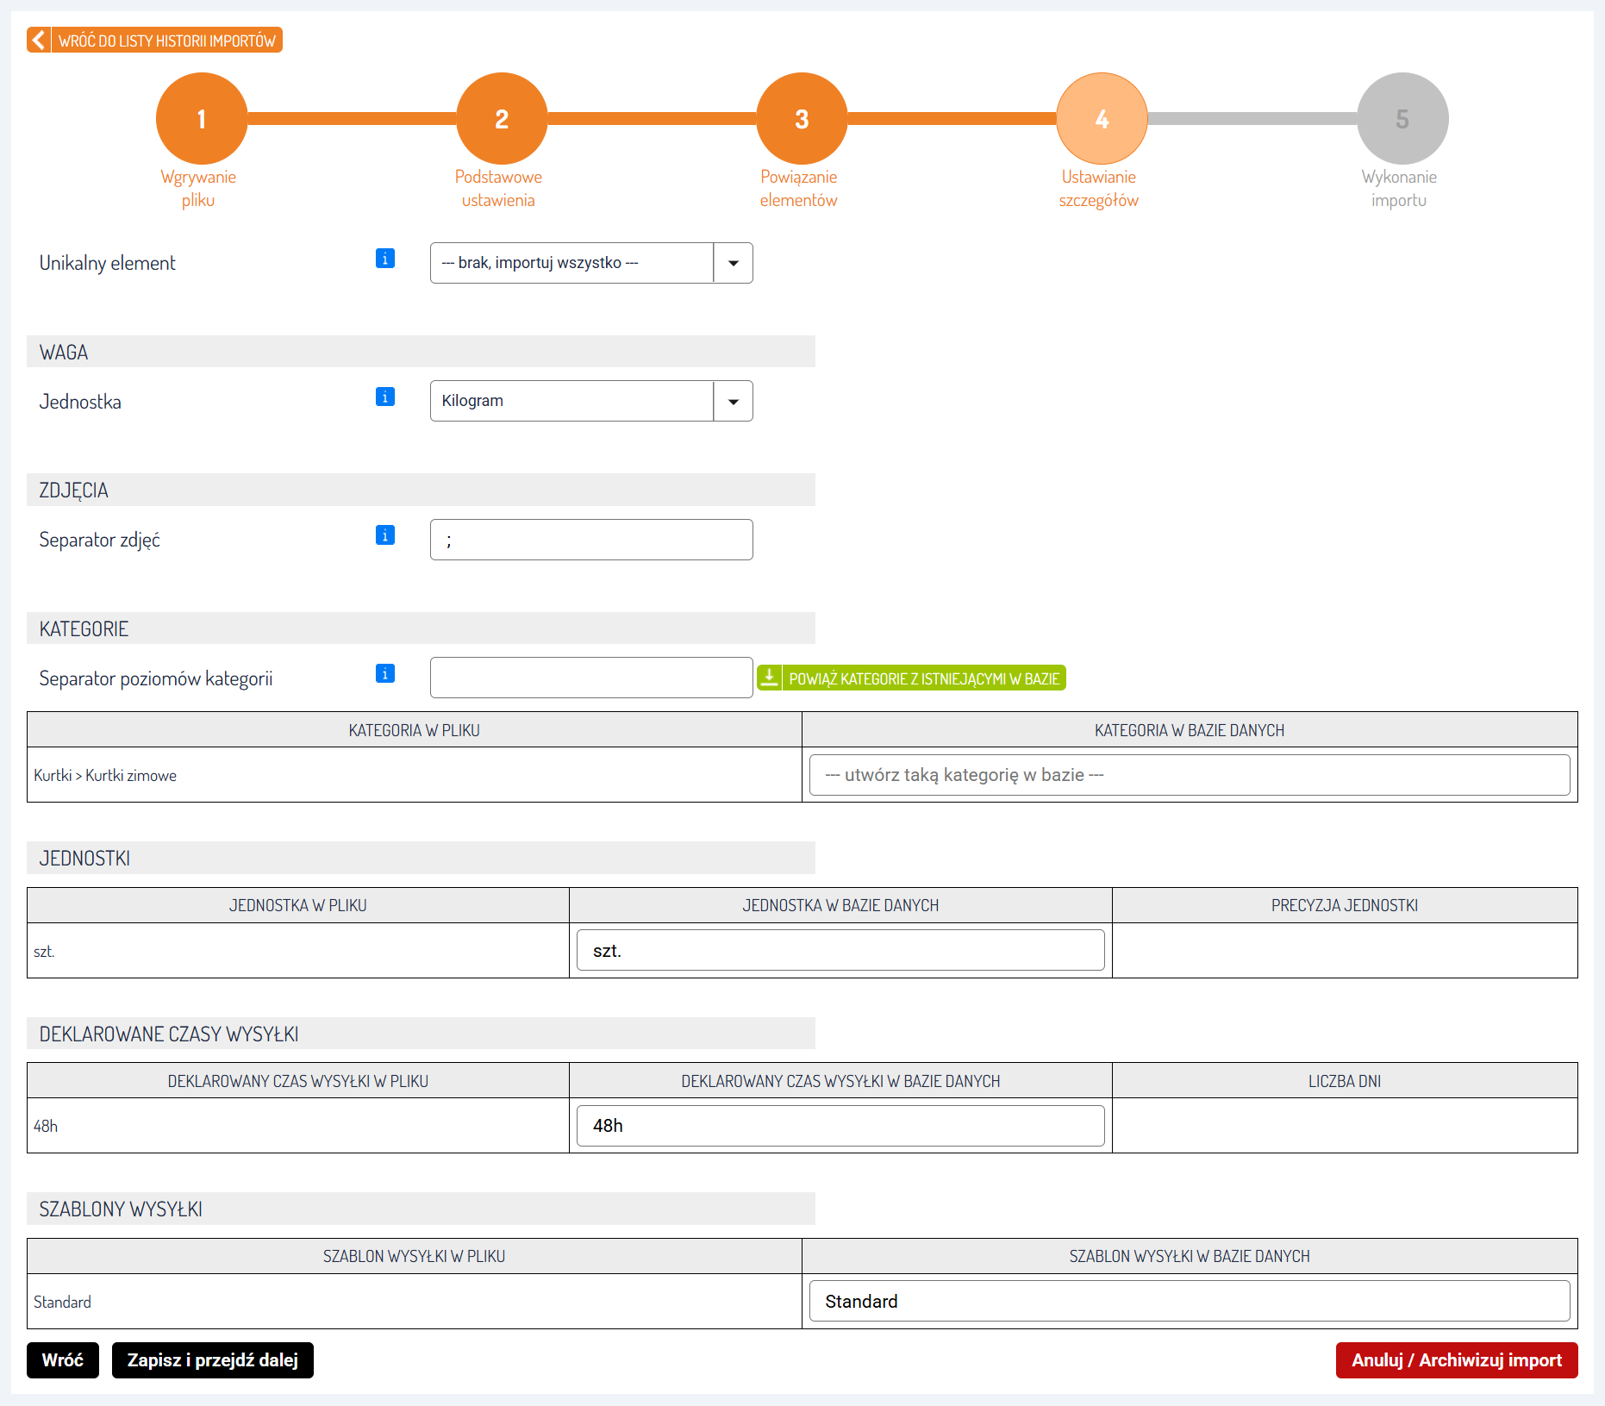Jump to step 3 Powiązanie elementów
Image resolution: width=1605 pixels, height=1406 pixels.
tap(802, 119)
